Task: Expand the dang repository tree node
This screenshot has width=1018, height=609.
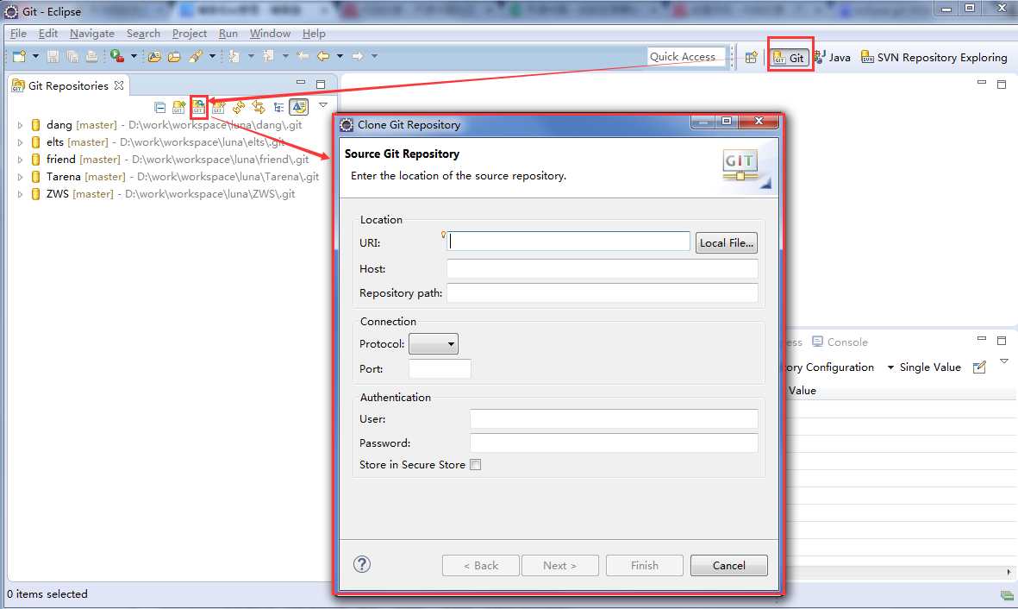Action: point(20,125)
